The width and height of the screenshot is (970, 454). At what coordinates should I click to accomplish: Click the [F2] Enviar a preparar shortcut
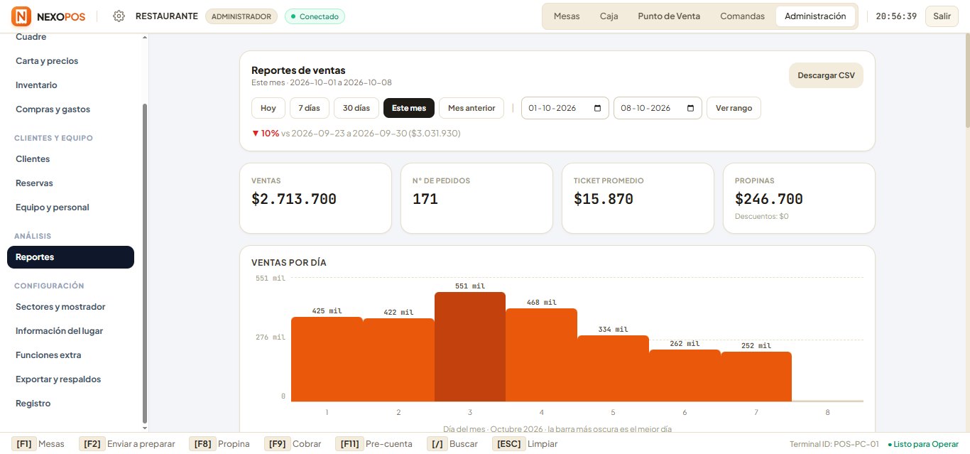(x=127, y=444)
